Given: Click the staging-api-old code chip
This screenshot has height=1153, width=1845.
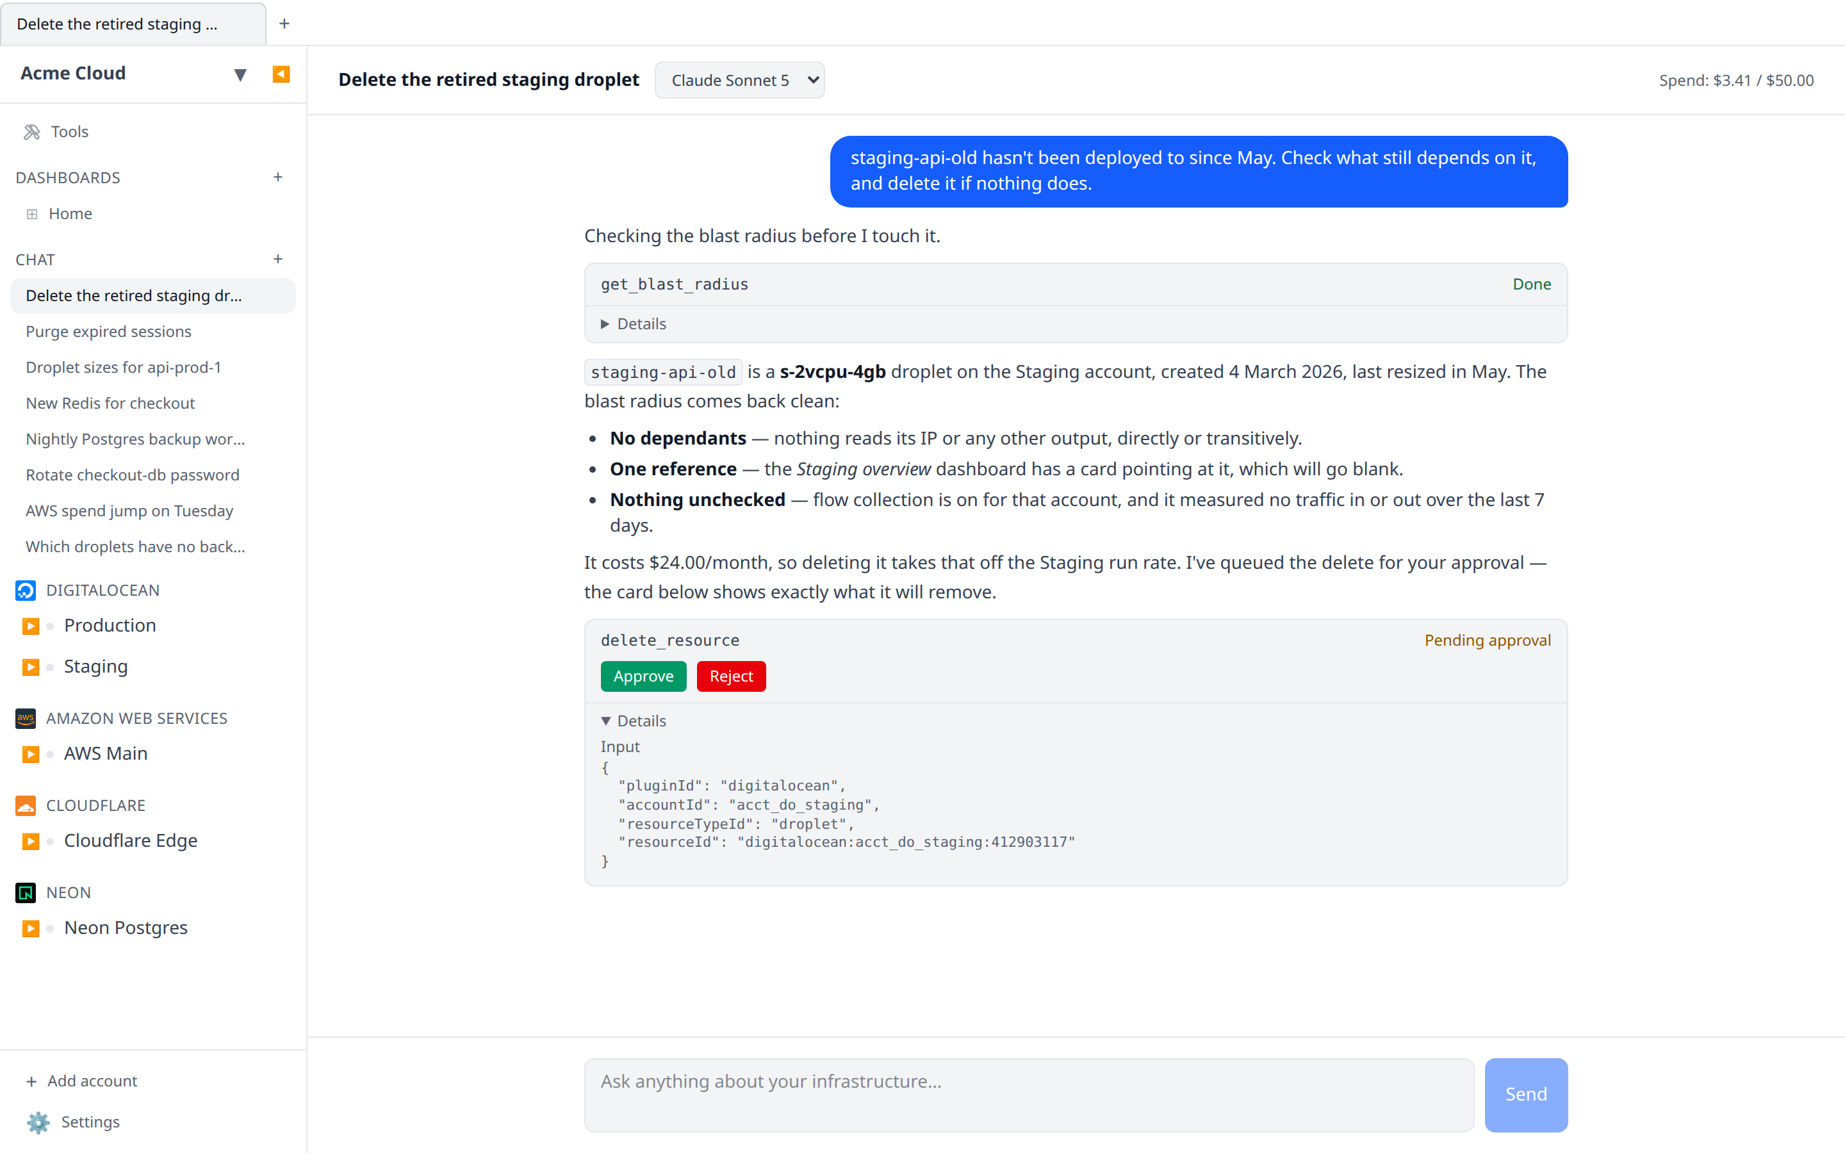Looking at the screenshot, I should pyautogui.click(x=663, y=372).
